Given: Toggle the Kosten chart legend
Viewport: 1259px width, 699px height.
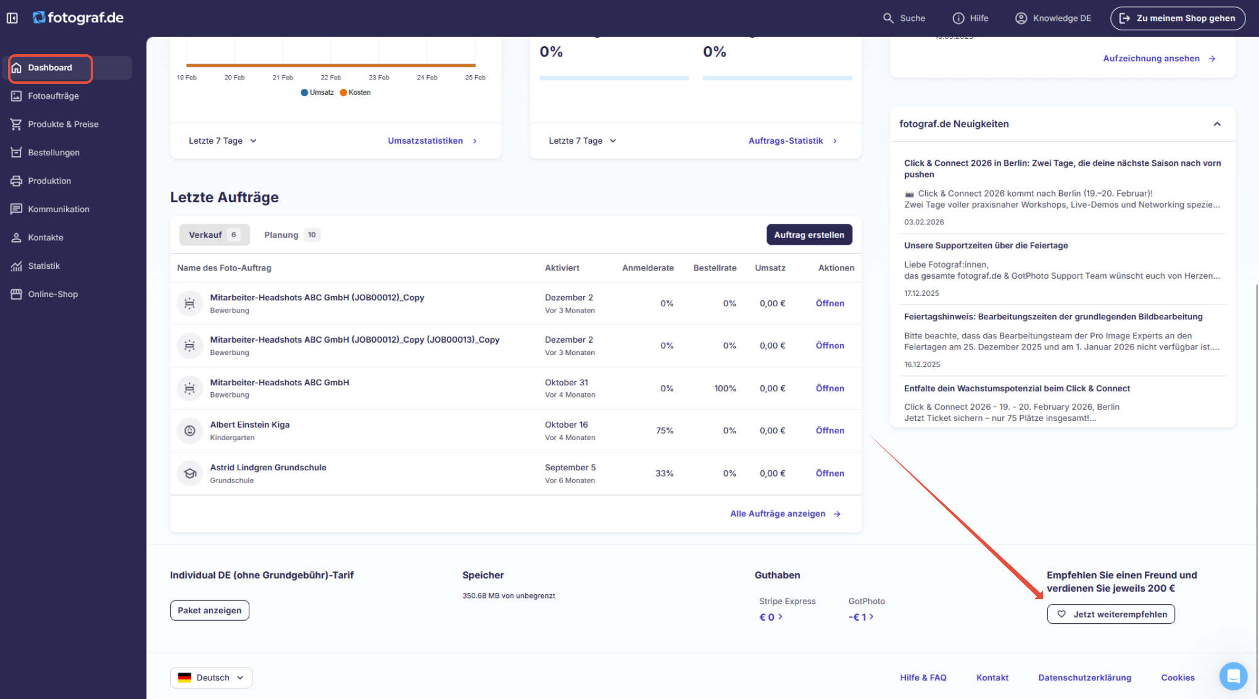Looking at the screenshot, I should (355, 92).
